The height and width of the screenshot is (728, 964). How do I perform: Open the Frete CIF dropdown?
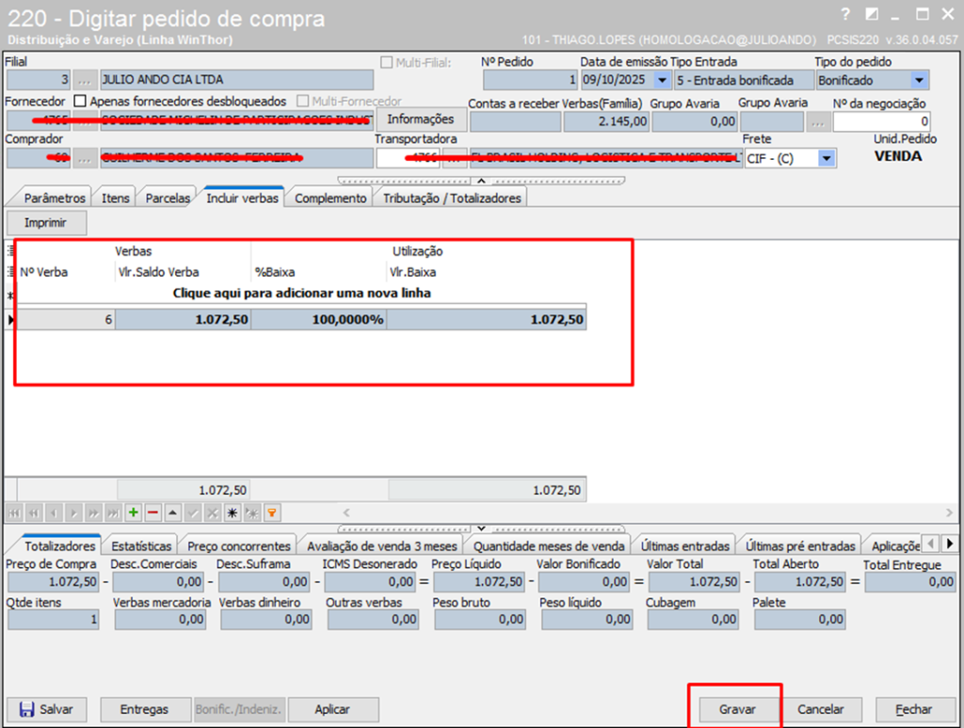tap(826, 159)
